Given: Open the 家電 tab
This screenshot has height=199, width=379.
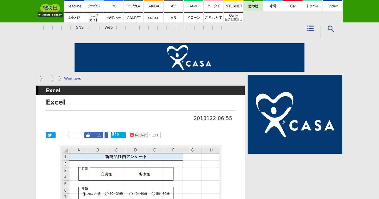Looking at the screenshot, I should 273,6.
